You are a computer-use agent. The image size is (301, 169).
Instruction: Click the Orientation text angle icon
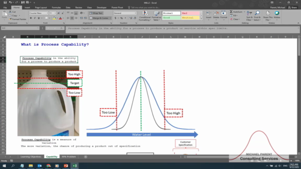[x=81, y=13]
